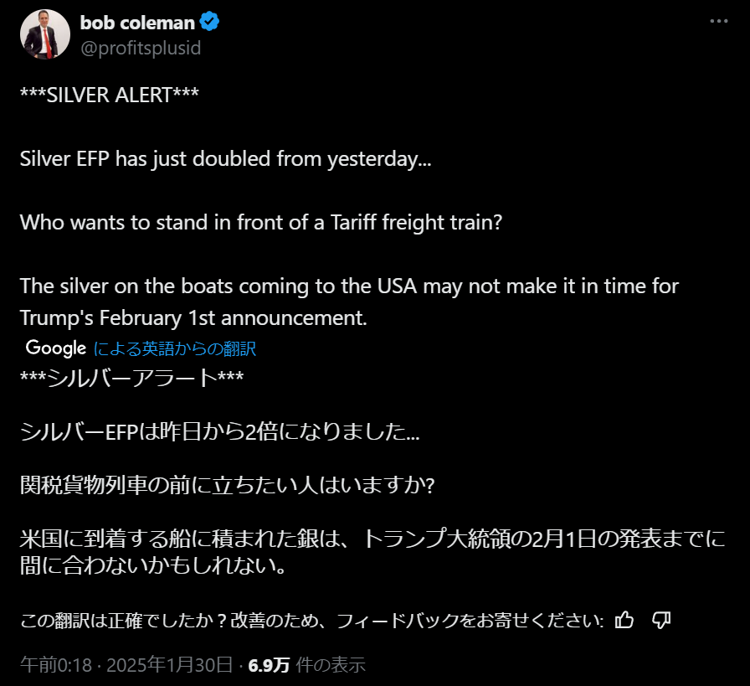Viewport: 750px width, 686px height.
Task: Click the "この翻訳は正確でしたか" feedback prompt
Action: [x=311, y=621]
